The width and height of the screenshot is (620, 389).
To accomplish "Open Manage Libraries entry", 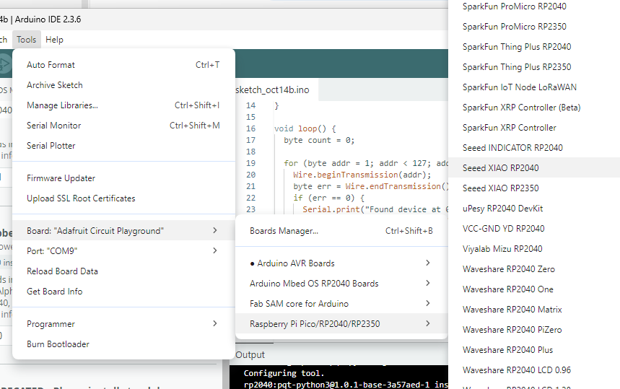I will tap(62, 105).
